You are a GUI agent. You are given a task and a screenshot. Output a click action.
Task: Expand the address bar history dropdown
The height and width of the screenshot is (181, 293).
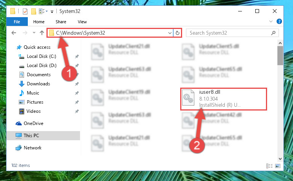[x=170, y=33]
